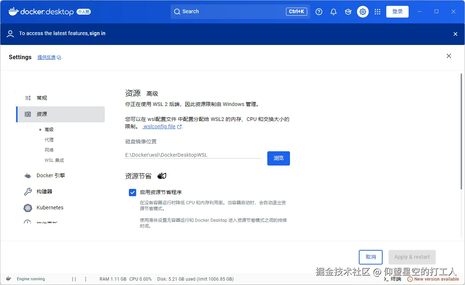Click the 磁盘镜像位置 label

click(x=141, y=141)
